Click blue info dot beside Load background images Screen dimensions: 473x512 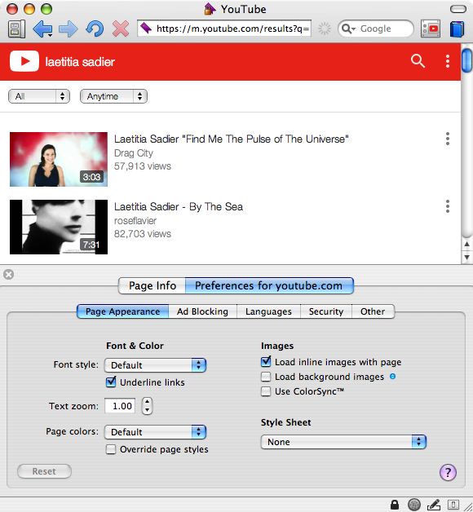(x=392, y=377)
